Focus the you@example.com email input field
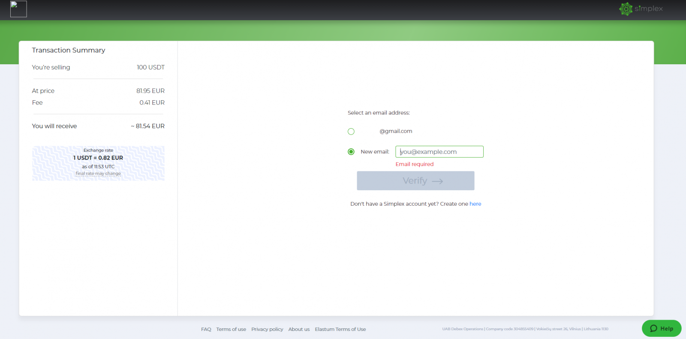The height and width of the screenshot is (339, 686). click(439, 152)
